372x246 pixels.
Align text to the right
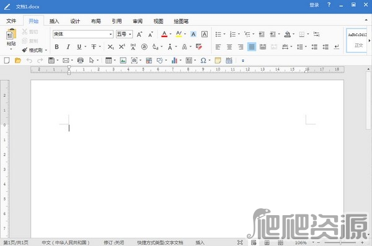click(x=241, y=47)
